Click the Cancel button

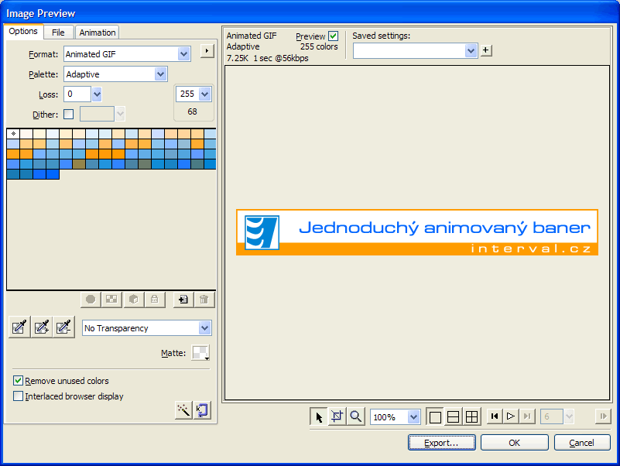(582, 443)
